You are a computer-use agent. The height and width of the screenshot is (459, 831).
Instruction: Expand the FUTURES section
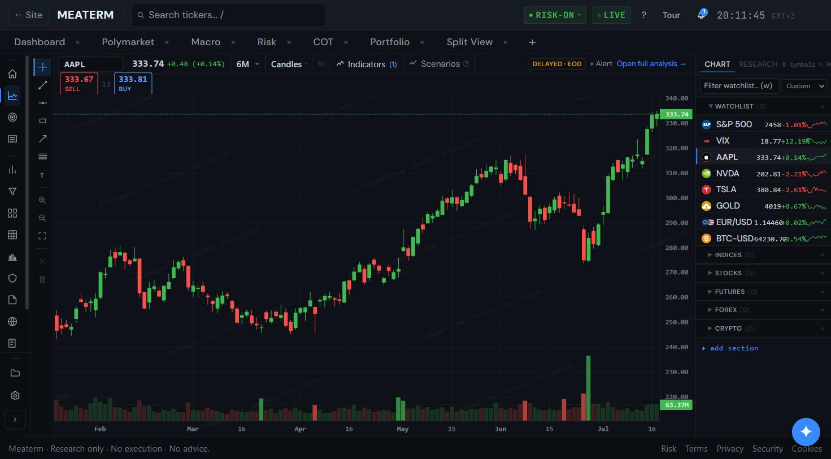[x=710, y=292]
